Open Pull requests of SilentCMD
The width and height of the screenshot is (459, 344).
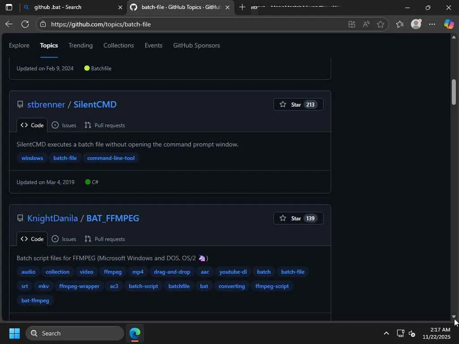tap(105, 125)
